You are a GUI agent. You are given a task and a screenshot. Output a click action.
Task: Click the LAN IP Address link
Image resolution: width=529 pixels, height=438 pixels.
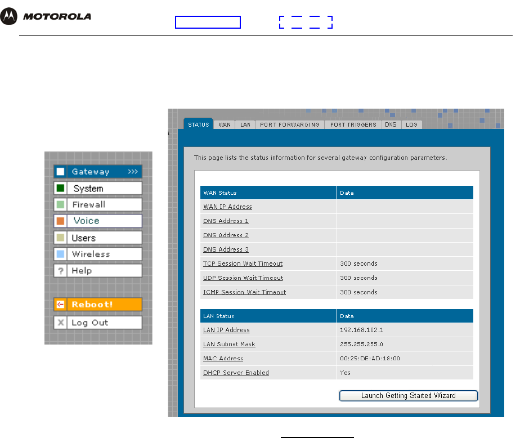(x=226, y=330)
